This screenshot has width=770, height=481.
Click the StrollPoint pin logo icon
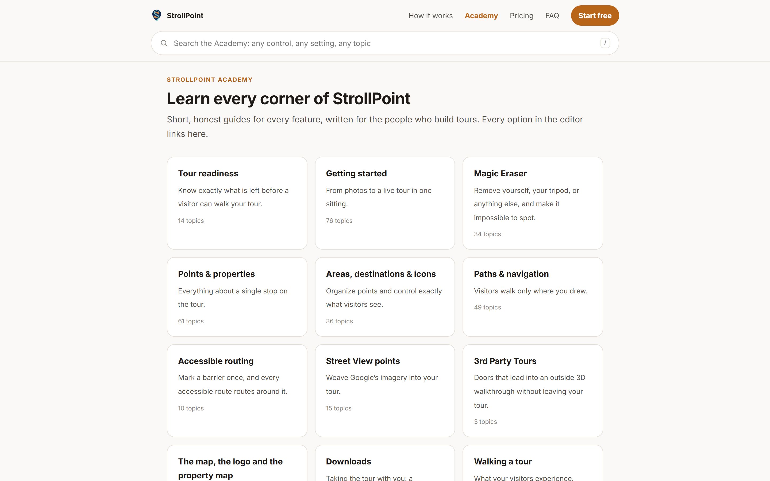point(157,15)
